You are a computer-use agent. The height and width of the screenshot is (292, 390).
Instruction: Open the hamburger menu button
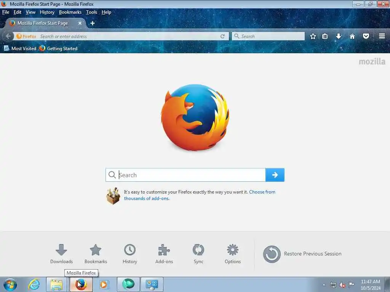click(382, 36)
